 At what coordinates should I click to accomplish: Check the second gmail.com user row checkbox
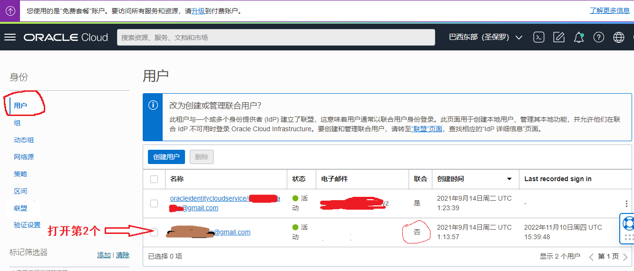(x=154, y=232)
